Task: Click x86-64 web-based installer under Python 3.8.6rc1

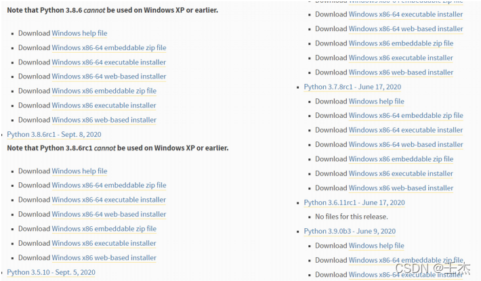Action: [108, 215]
